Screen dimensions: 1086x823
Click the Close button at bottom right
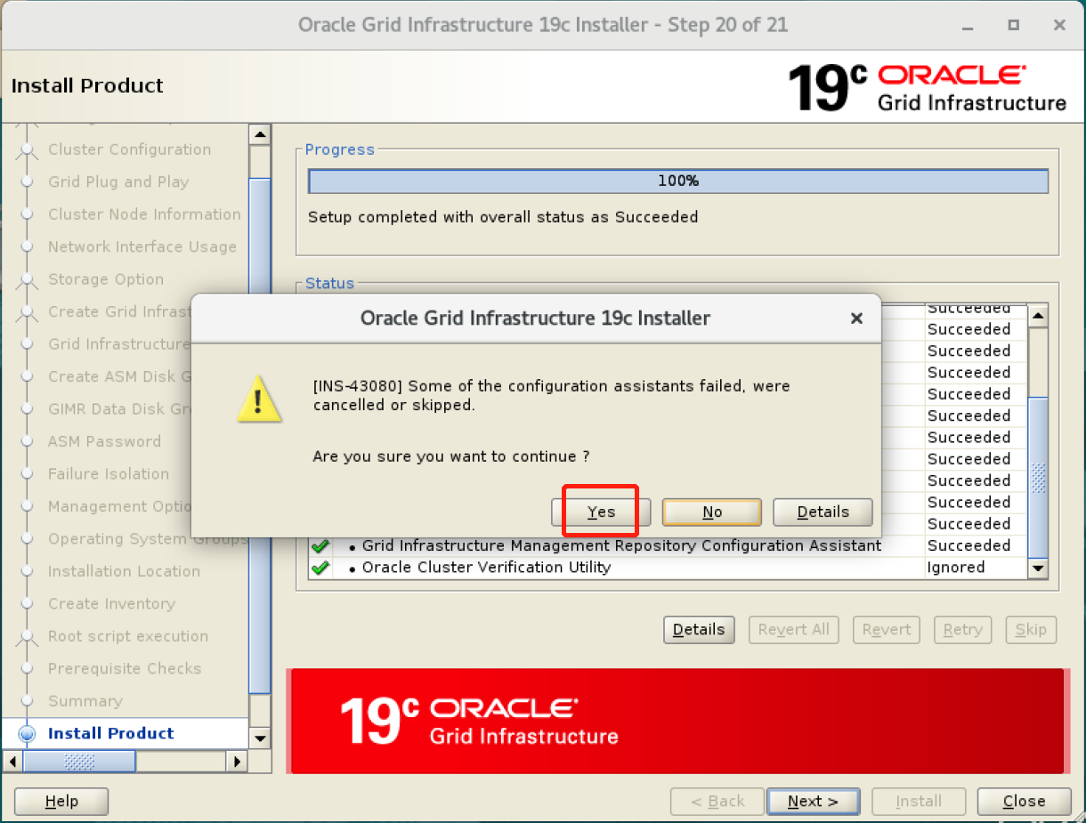coord(1024,802)
